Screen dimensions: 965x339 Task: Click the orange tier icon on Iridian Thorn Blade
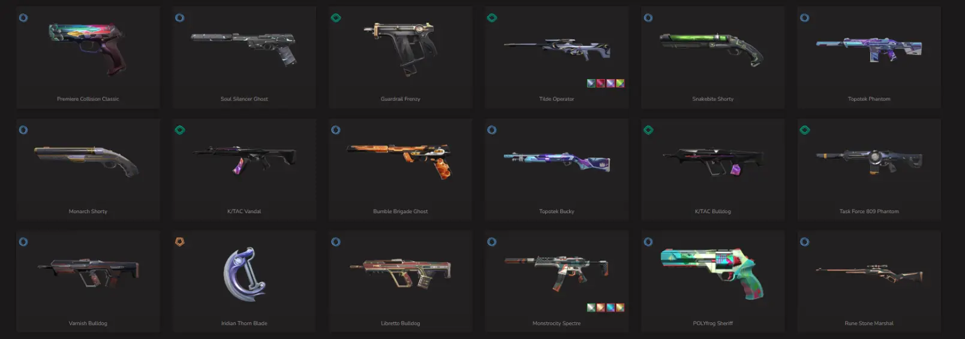(x=179, y=242)
